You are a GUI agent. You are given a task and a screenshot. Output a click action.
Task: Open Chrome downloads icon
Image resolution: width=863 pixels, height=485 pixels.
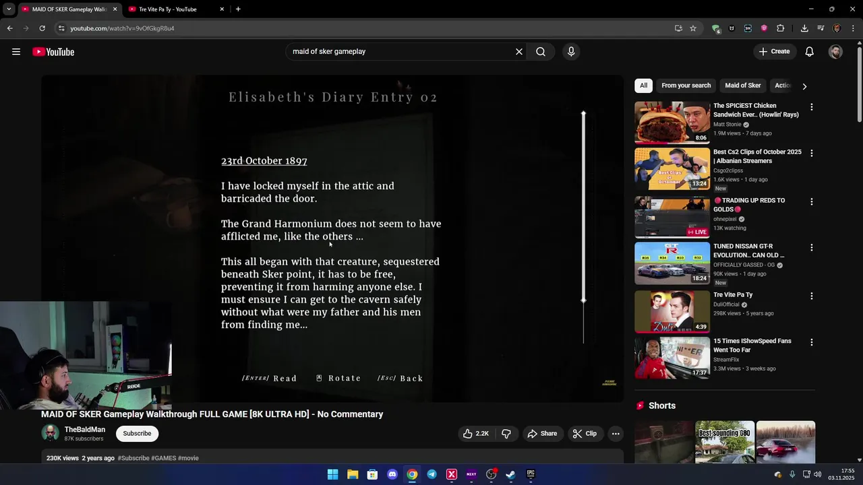pyautogui.click(x=804, y=28)
